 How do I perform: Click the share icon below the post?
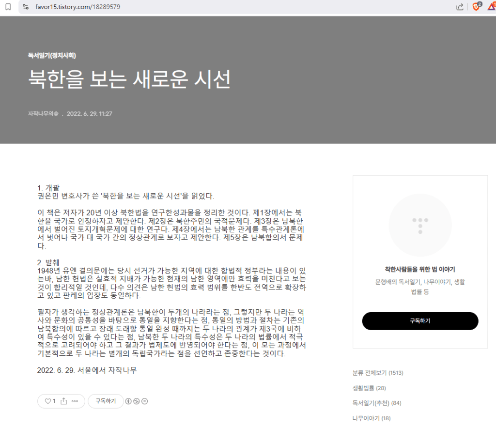tap(64, 401)
